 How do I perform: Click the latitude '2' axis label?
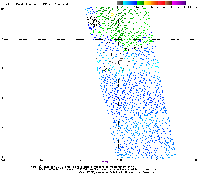(x=2, y=128)
